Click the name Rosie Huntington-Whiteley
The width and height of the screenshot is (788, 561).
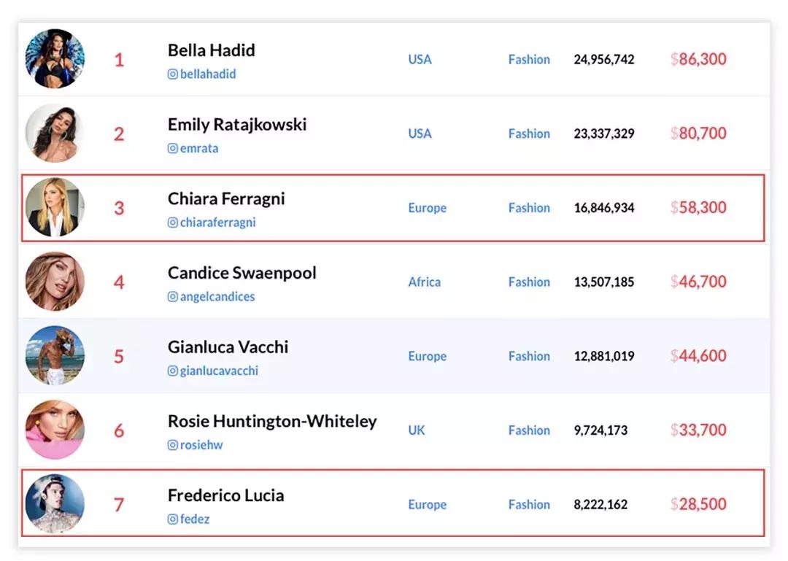tap(272, 422)
